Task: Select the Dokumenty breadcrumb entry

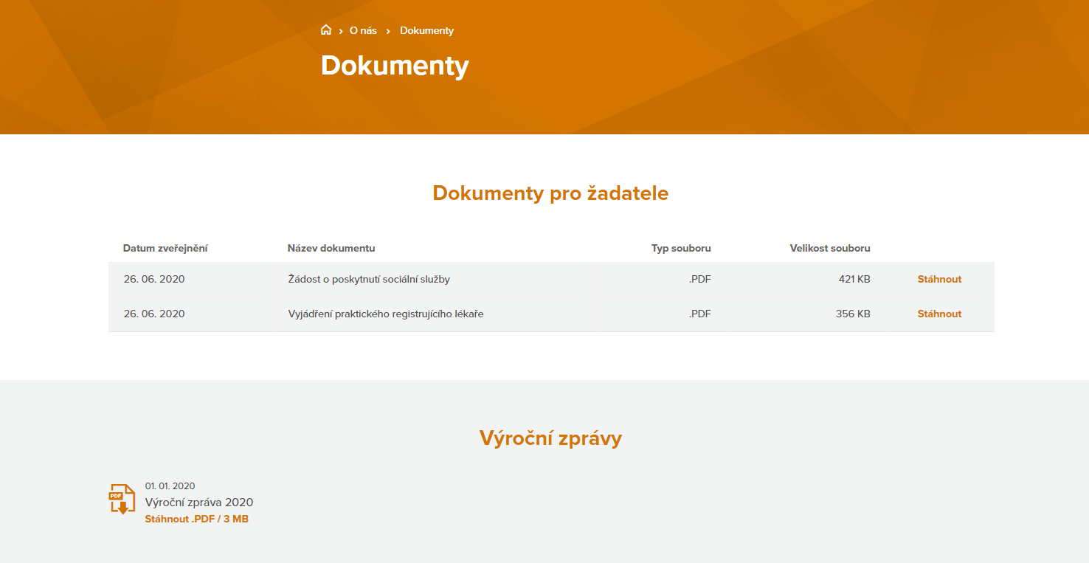Action: coord(426,30)
